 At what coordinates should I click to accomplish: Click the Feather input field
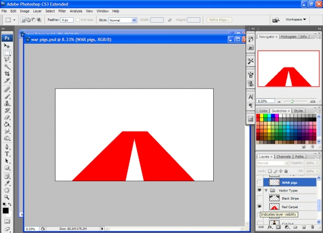67,20
